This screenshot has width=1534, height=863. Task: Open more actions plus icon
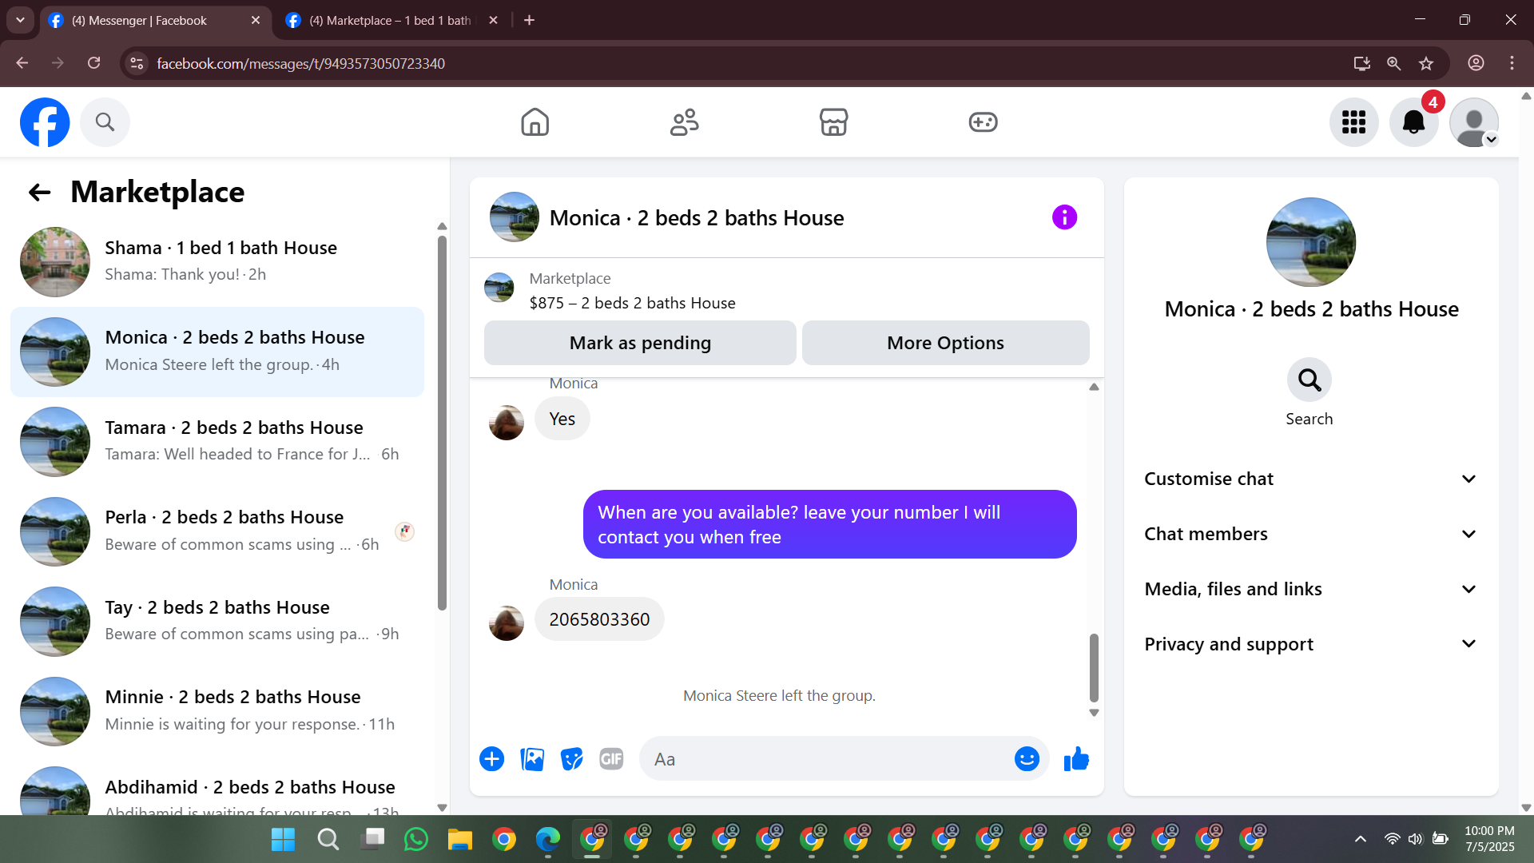click(492, 759)
